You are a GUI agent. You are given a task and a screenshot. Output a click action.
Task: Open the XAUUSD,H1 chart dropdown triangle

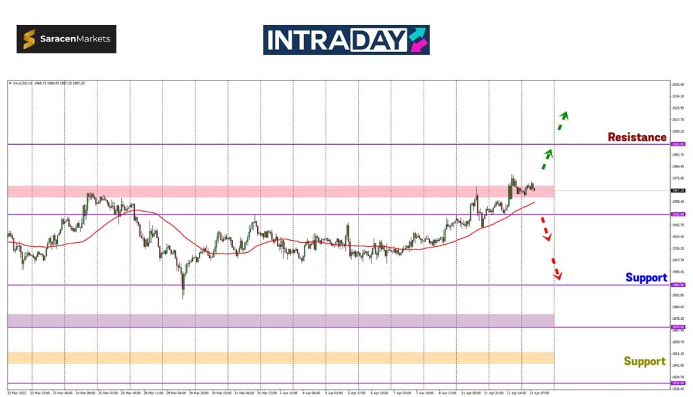10,83
